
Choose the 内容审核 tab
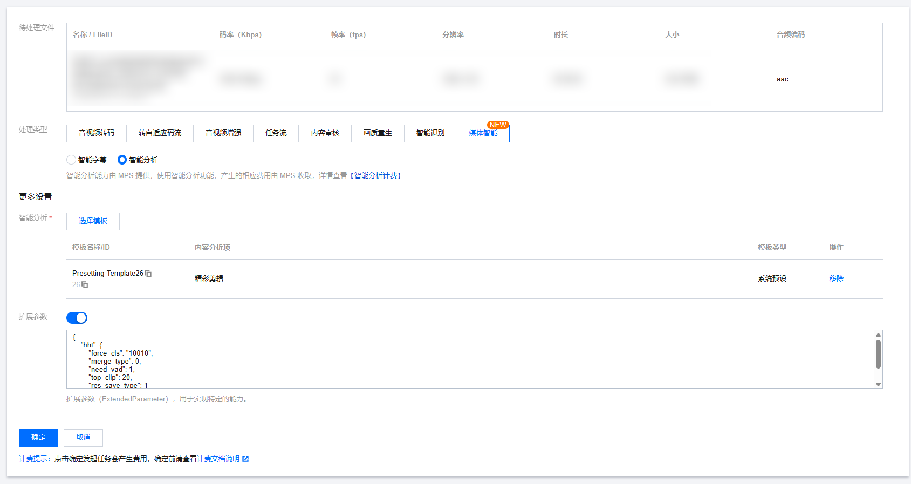[325, 133]
